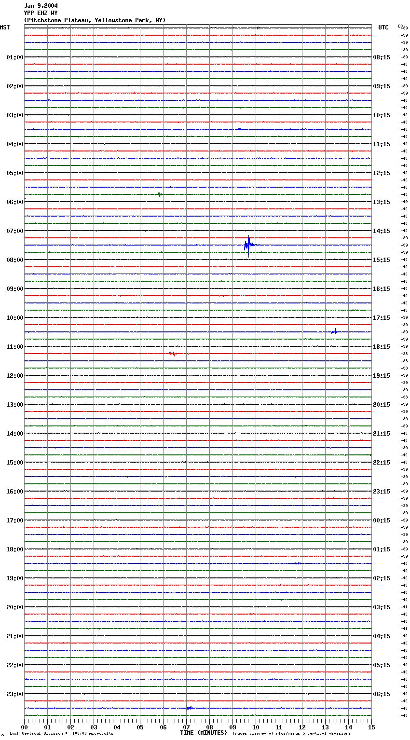This screenshot has width=410, height=740.
Task: Click the blue seismic burst on the 23:30 MST trace
Action: (190, 708)
